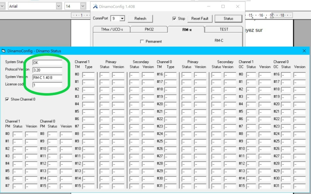Viewport: 311px width, 194px height.
Task: Click the Channel 0 OC #16 Status field
Action: (286, 75)
